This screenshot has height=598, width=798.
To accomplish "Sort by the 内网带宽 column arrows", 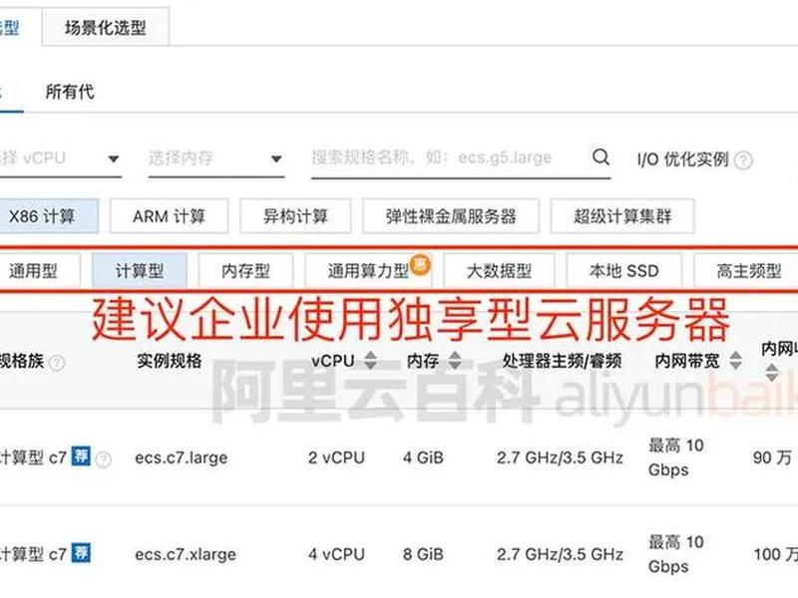I will [735, 361].
